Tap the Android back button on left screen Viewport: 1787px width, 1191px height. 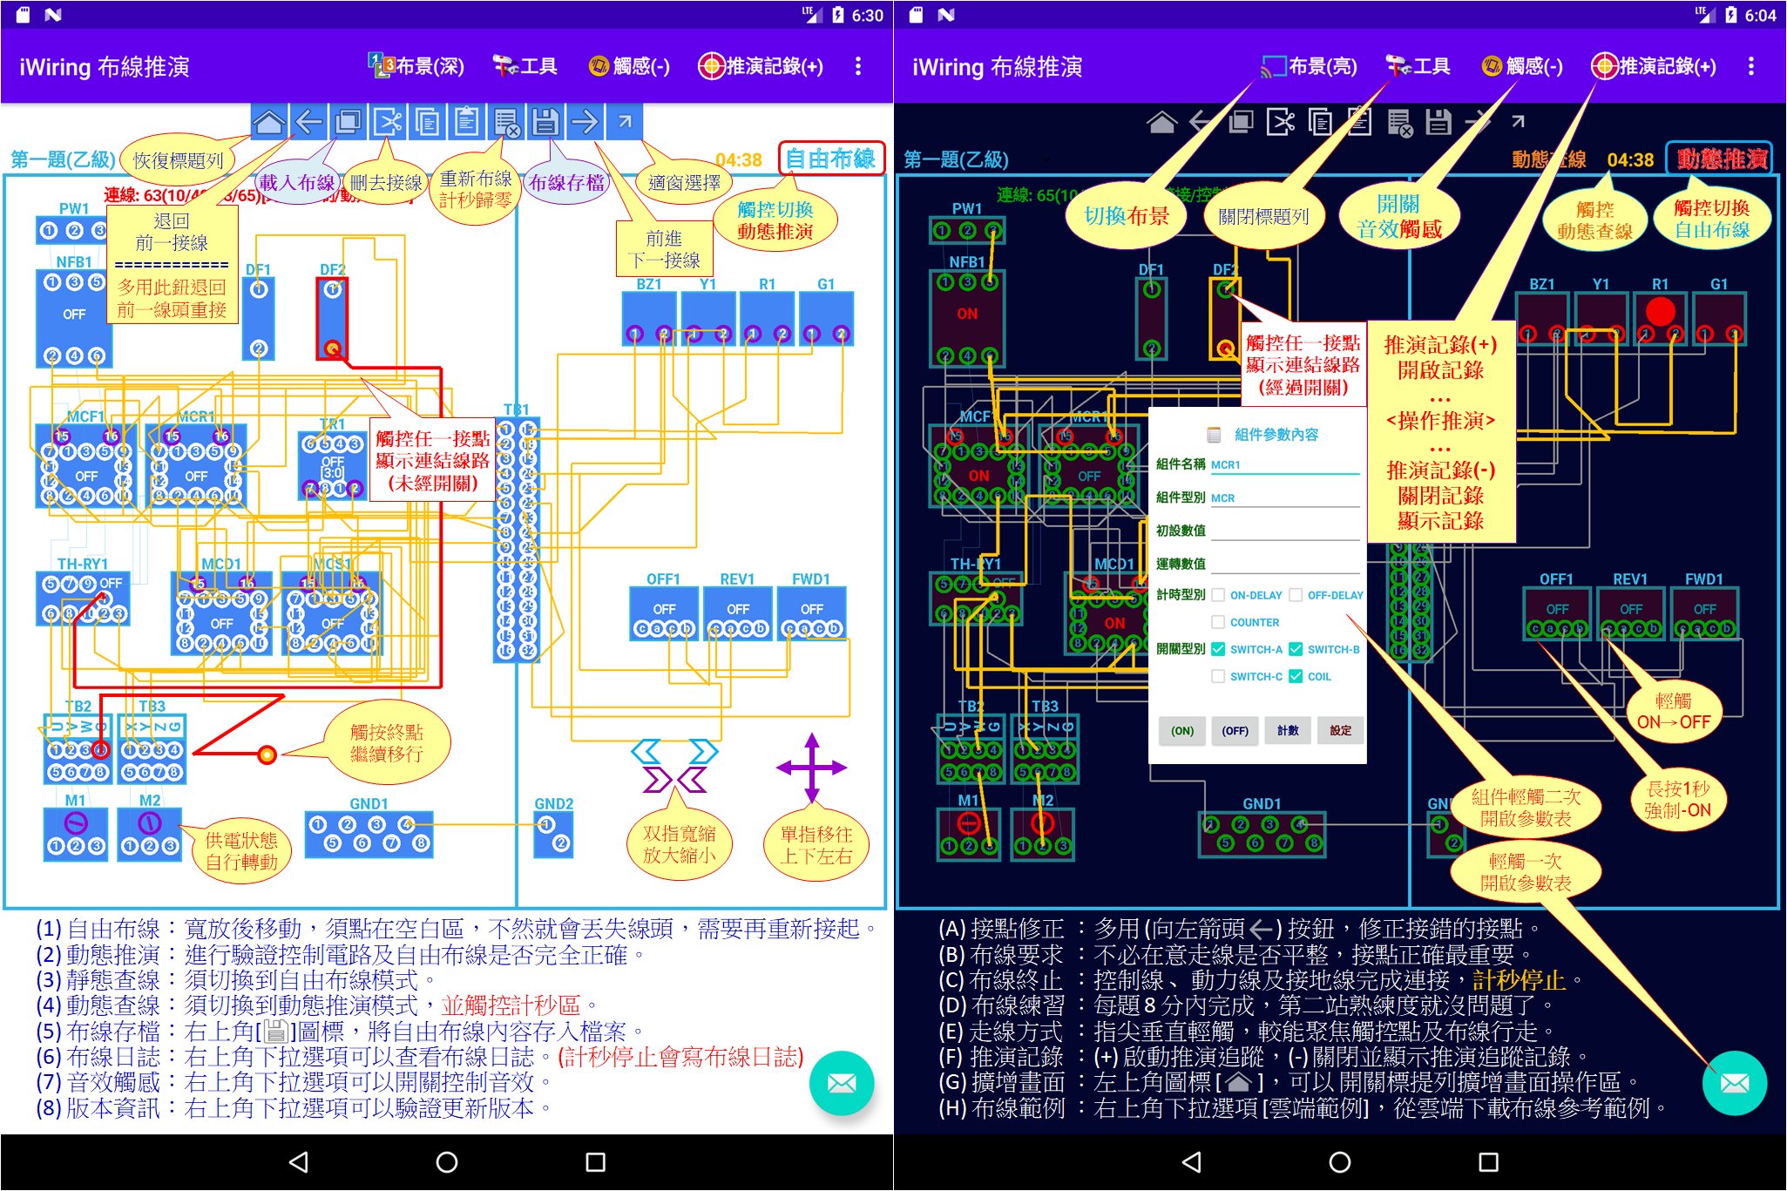tap(299, 1161)
